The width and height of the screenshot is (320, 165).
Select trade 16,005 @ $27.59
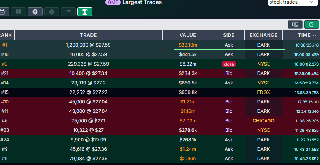coord(88,54)
